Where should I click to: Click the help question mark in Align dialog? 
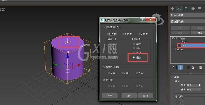142,20
